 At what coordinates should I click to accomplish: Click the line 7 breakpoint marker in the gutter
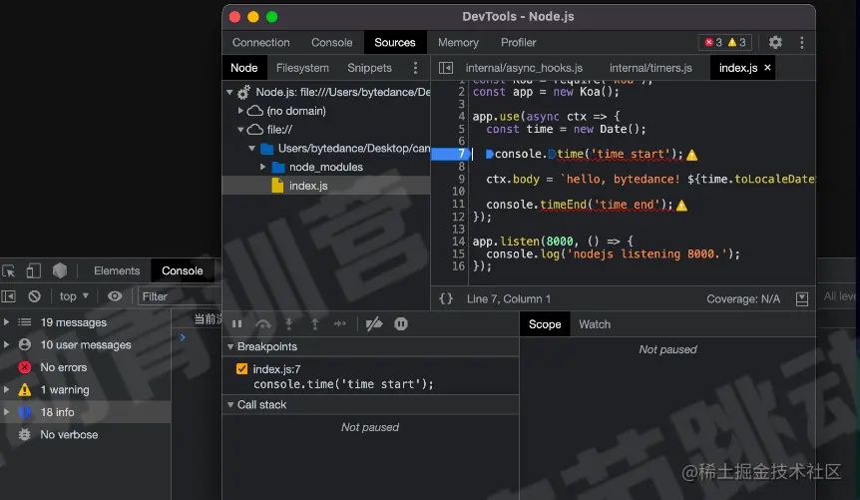tap(449, 154)
